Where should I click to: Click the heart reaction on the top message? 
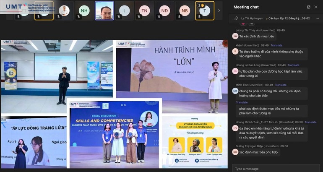point(243,24)
